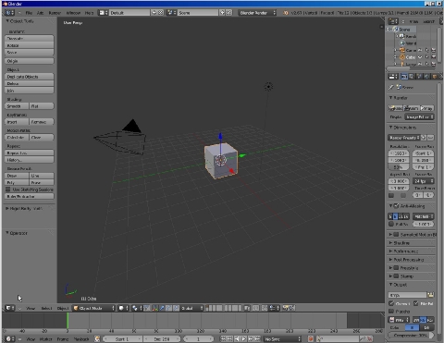The height and width of the screenshot is (343, 444).
Task: Play animation in reverse
Action: [237, 339]
